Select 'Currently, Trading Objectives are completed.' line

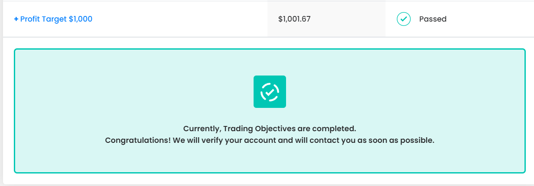[x=270, y=129]
